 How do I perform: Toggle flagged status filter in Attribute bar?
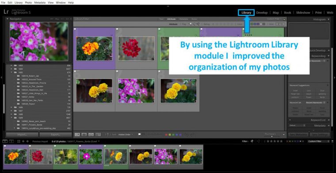click(x=190, y=24)
